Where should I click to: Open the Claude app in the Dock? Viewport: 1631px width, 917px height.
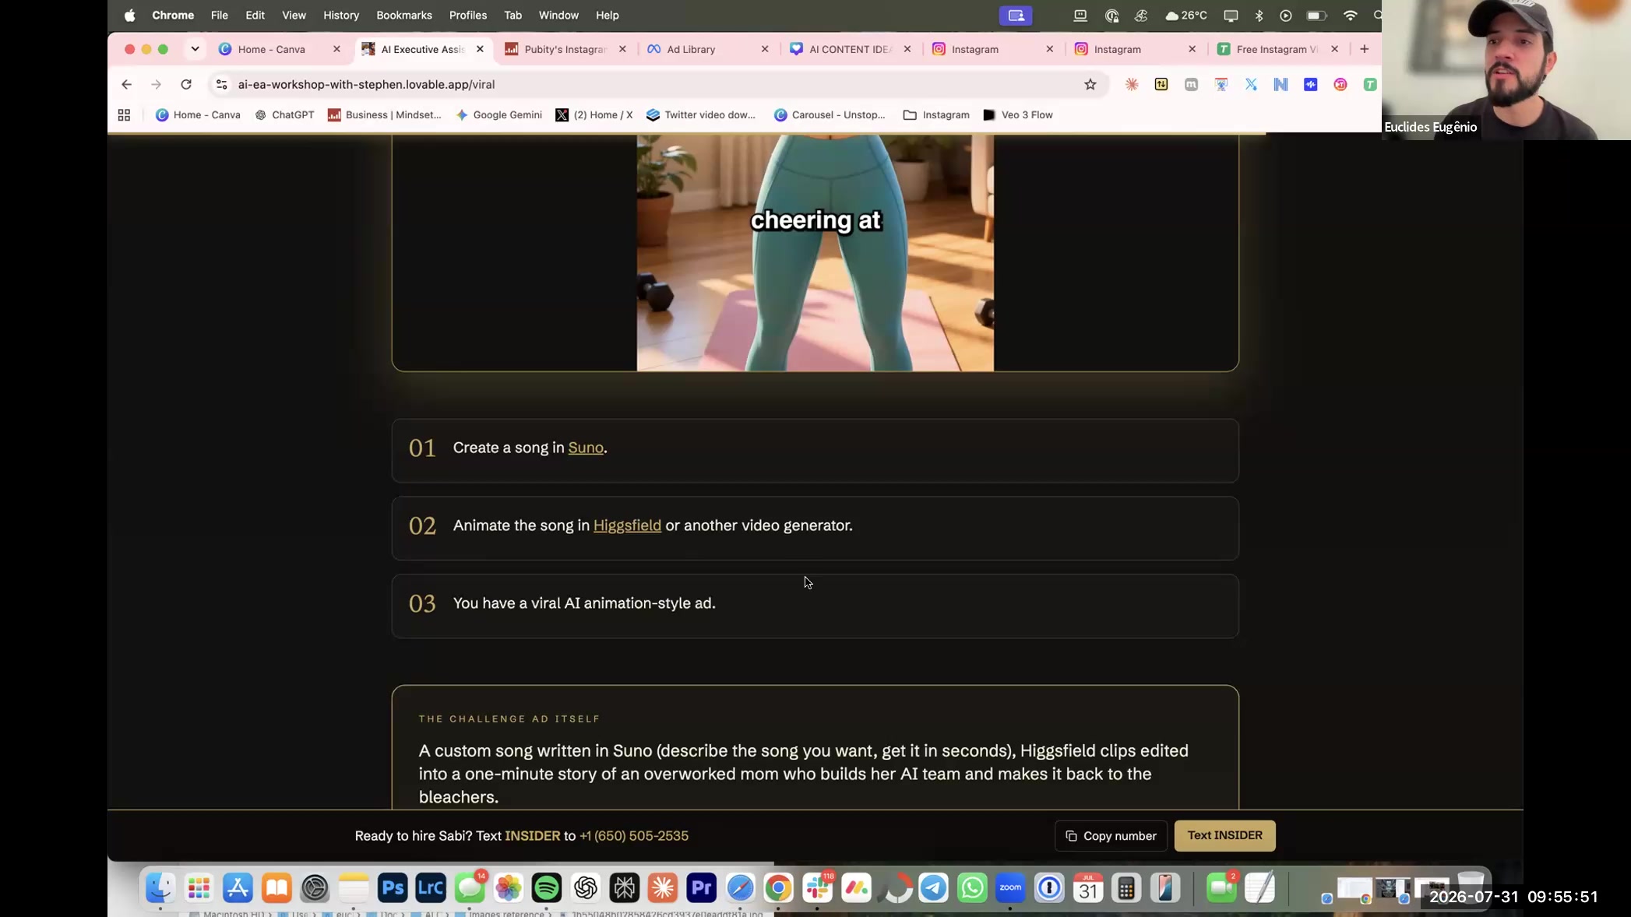coord(663,888)
